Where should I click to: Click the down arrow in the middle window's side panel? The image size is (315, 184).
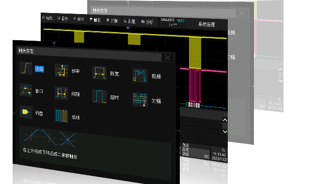point(225,132)
